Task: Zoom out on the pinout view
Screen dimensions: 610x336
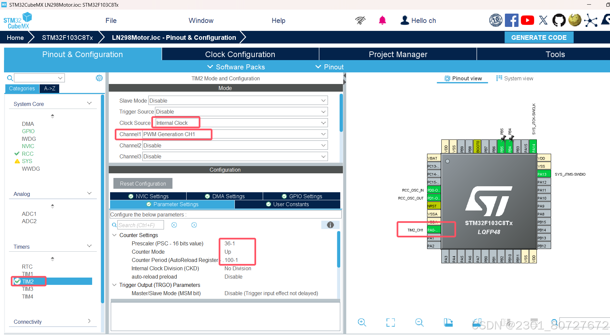Action: [x=419, y=322]
